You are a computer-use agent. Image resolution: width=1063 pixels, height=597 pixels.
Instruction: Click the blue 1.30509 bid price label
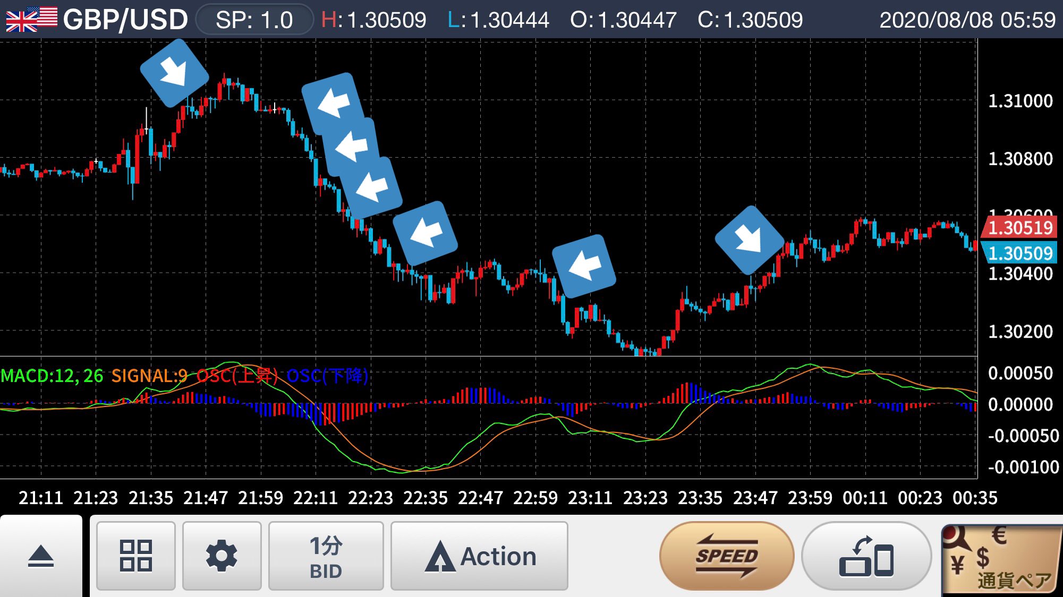pos(1019,253)
